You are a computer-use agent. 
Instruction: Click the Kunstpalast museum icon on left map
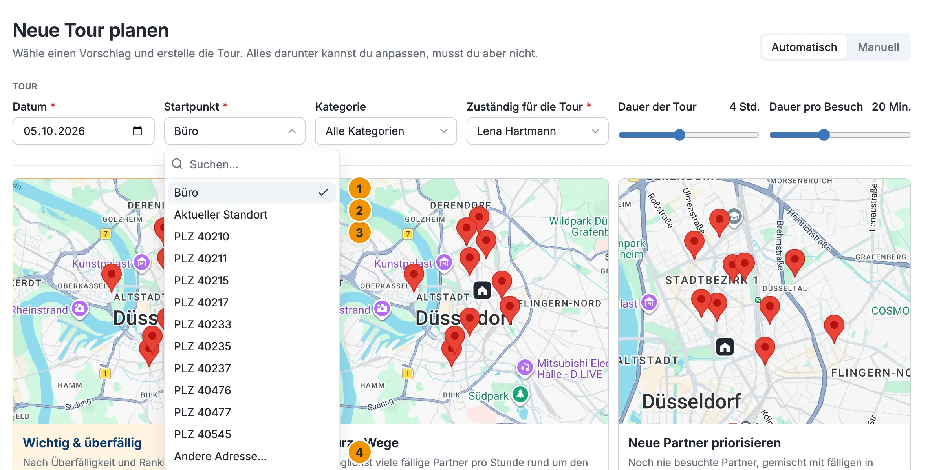click(x=142, y=262)
